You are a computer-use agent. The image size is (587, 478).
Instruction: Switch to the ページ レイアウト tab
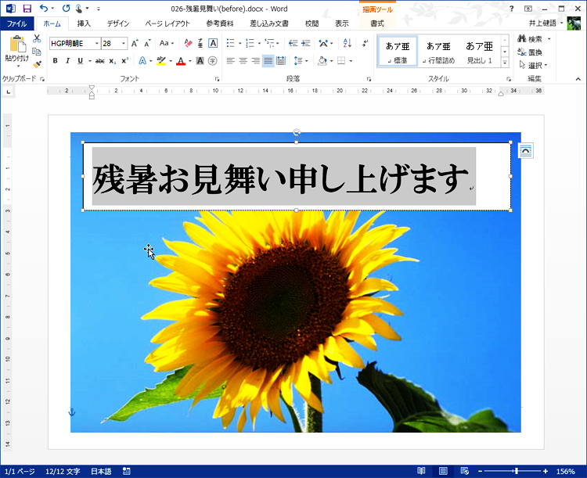[167, 23]
